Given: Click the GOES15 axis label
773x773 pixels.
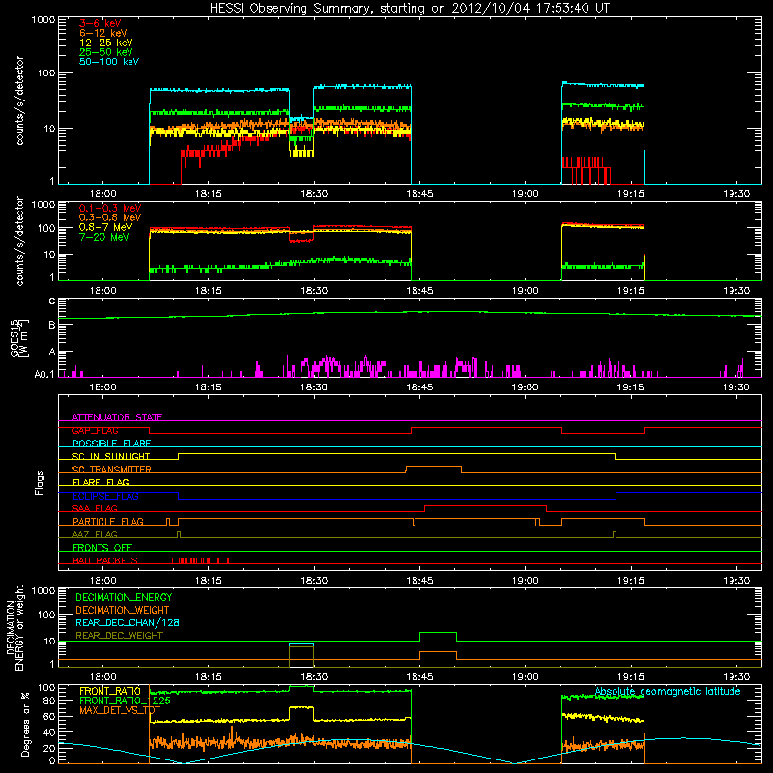Looking at the screenshot, I should click(19, 337).
